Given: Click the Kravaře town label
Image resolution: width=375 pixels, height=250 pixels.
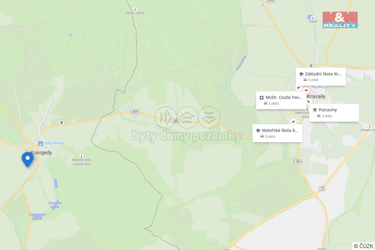Looking at the screenshot, I should [x=316, y=96].
